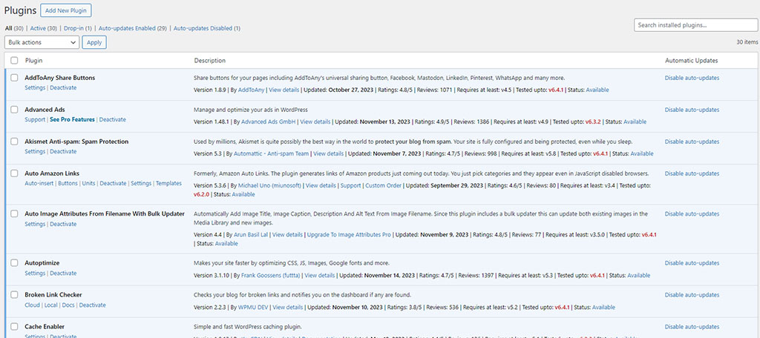Disable auto-updates for Broken Link Checker

click(x=692, y=294)
